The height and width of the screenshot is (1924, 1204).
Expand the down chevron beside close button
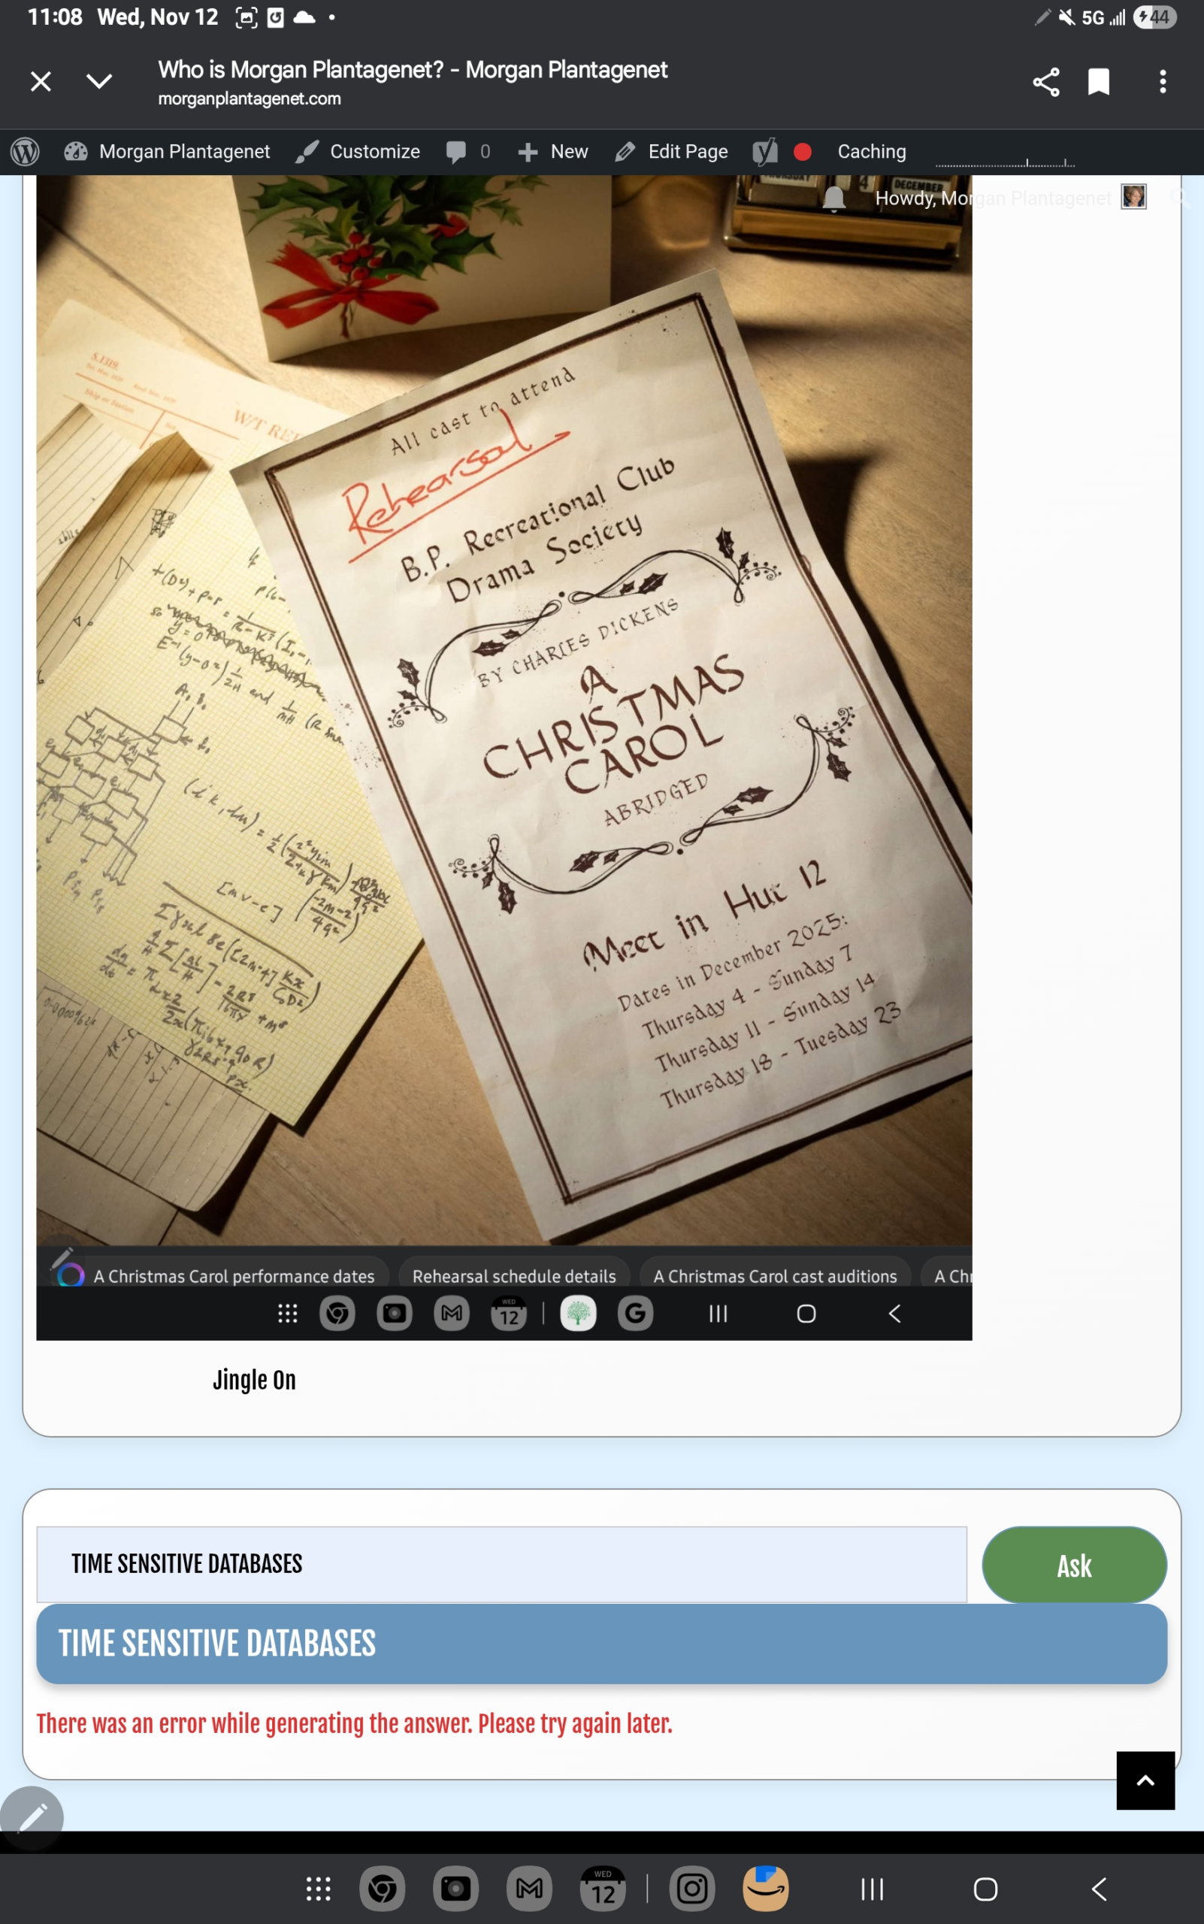pos(98,82)
